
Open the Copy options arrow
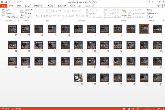pos(13,14)
